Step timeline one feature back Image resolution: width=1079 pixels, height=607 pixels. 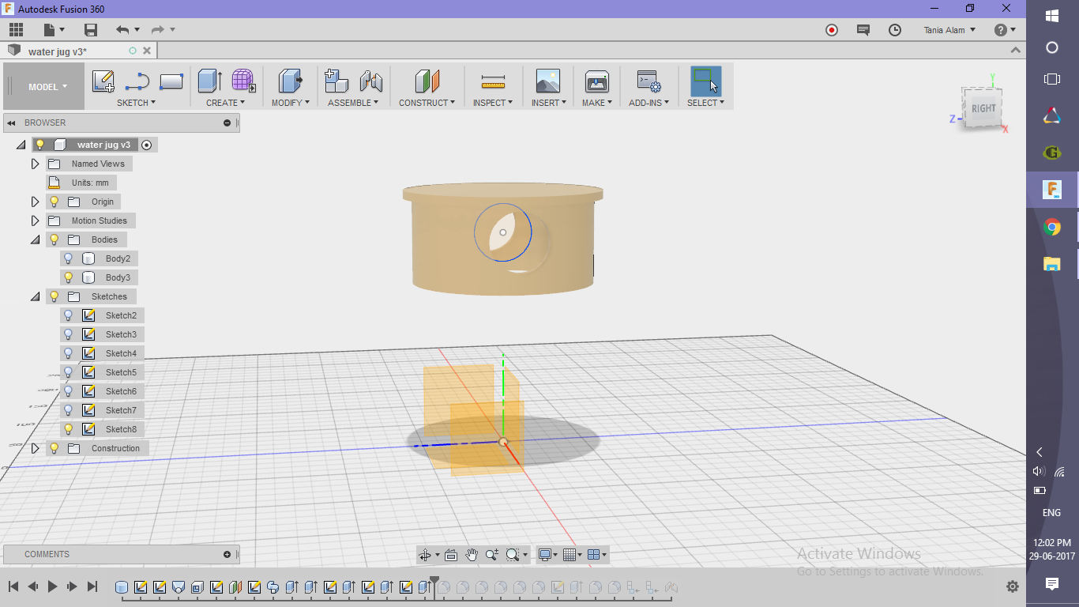(x=33, y=586)
